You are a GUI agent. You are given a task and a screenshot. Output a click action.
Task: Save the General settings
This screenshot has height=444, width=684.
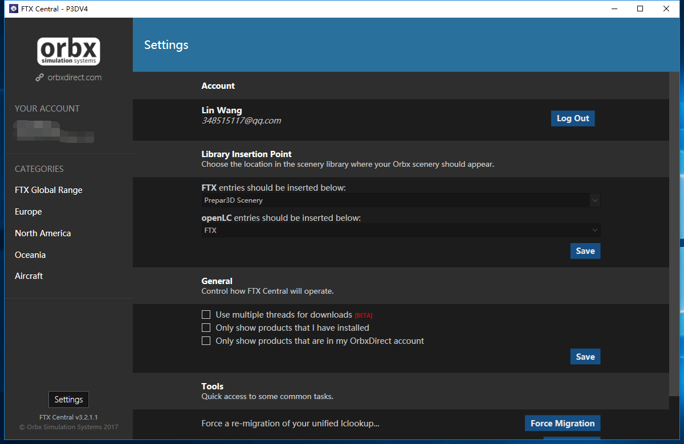[585, 357]
